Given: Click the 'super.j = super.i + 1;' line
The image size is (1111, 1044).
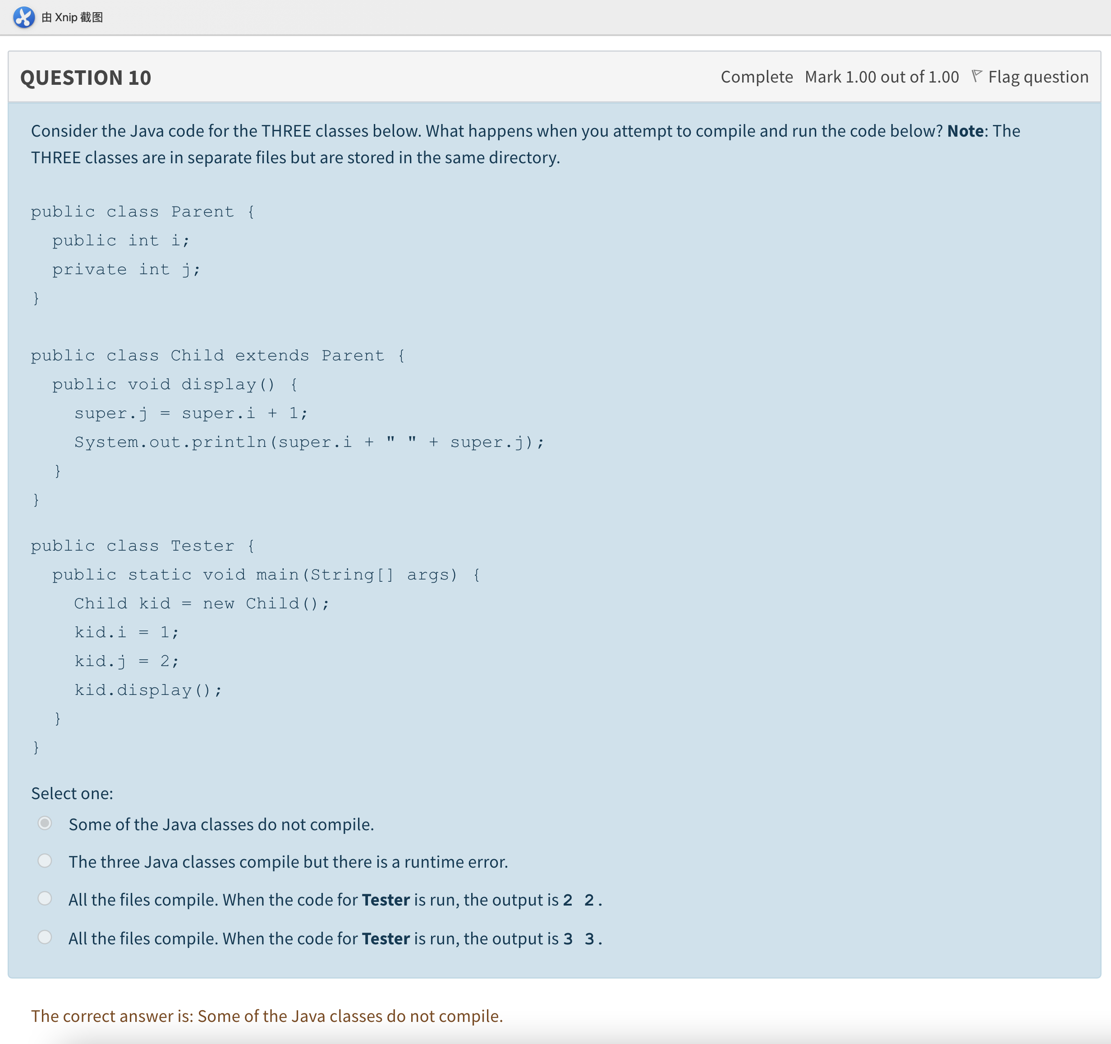Looking at the screenshot, I should 191,413.
